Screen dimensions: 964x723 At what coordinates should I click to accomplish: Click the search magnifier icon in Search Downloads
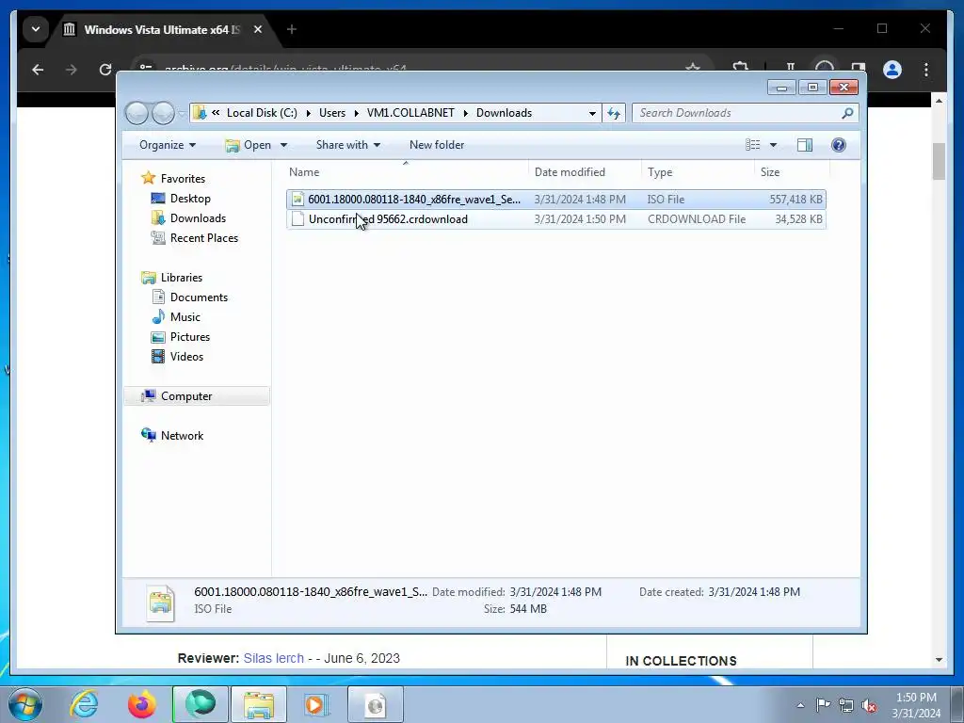pyautogui.click(x=847, y=113)
